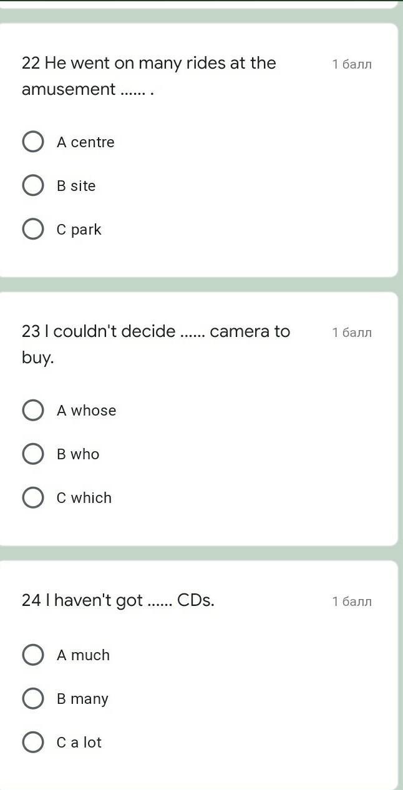The image size is (403, 790).
Task: Click the 'B many' answer label text
Action: click(x=82, y=699)
